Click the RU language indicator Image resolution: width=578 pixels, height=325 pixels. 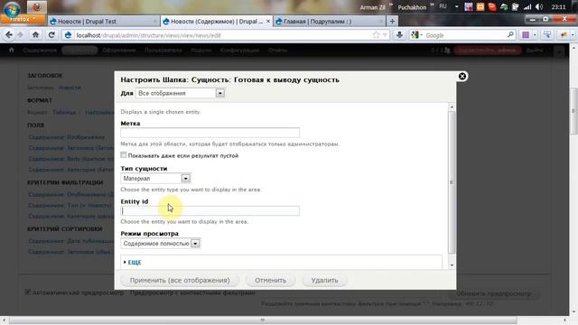443,6
